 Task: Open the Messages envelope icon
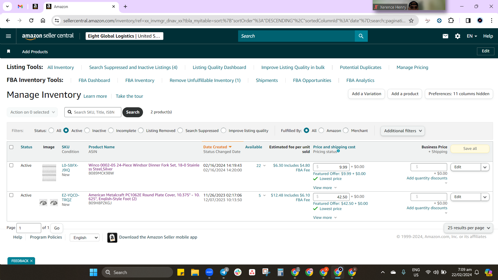[x=445, y=36]
